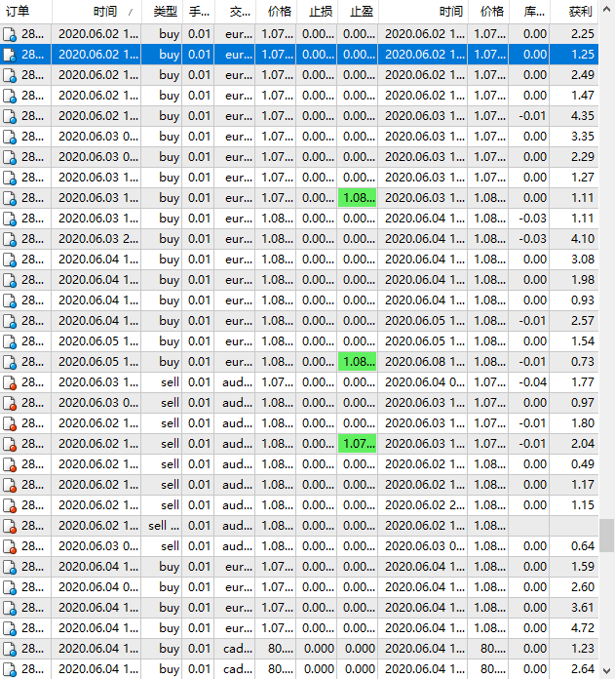This screenshot has width=615, height=679.
Task: Click the 时间 header right of 止盈
Action: click(x=423, y=12)
